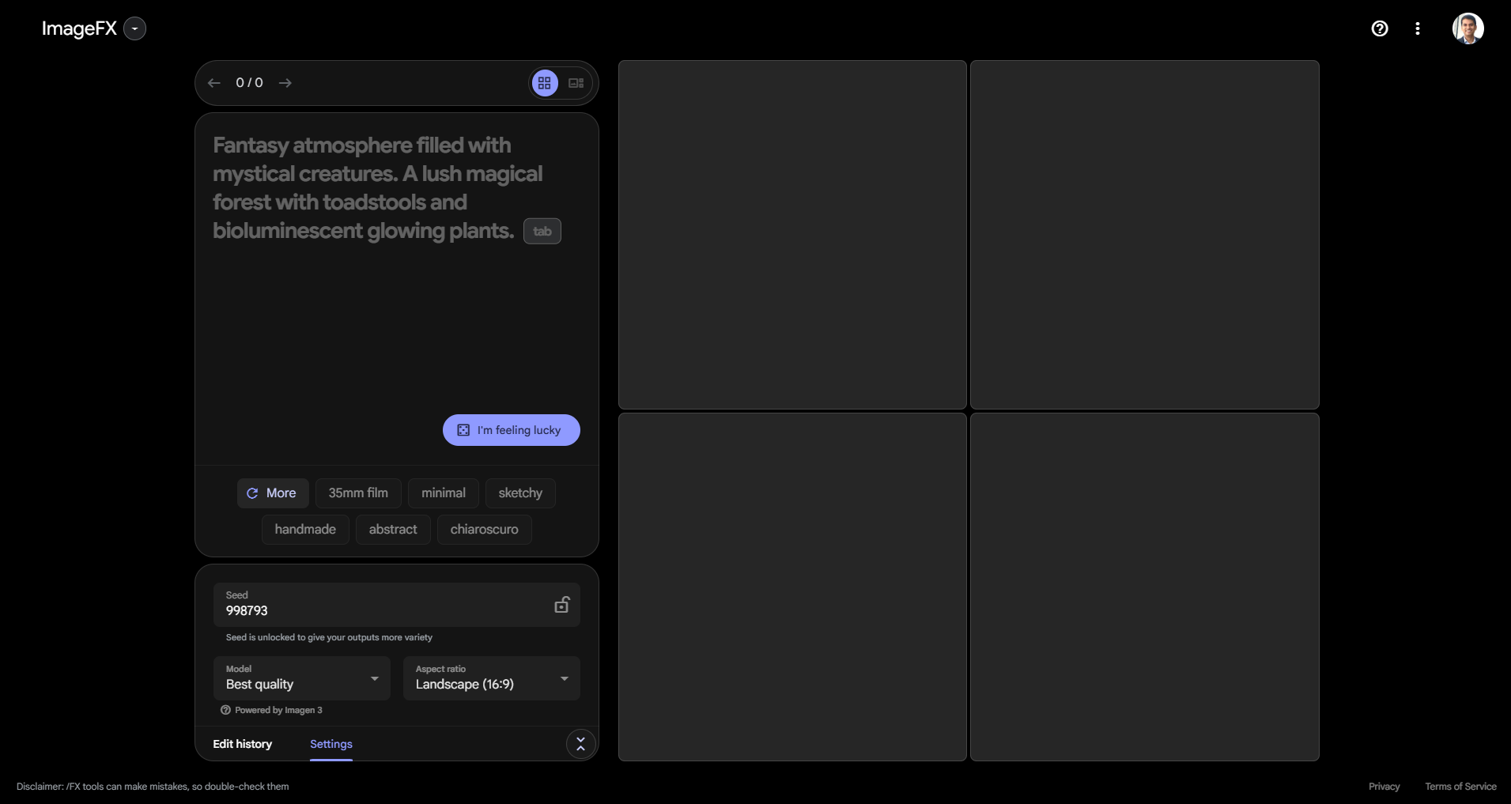Open the Model dropdown
This screenshot has width=1511, height=804.
point(302,678)
